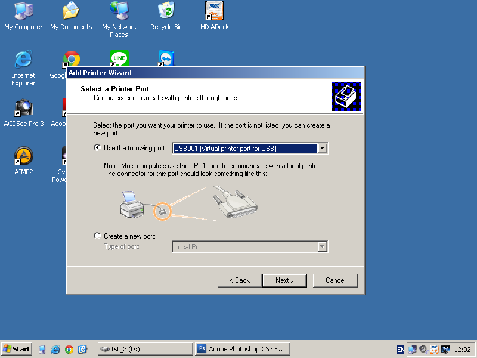Click the clock showing 12:02
Screen dimensions: 477x358
pyautogui.click(x=463, y=350)
